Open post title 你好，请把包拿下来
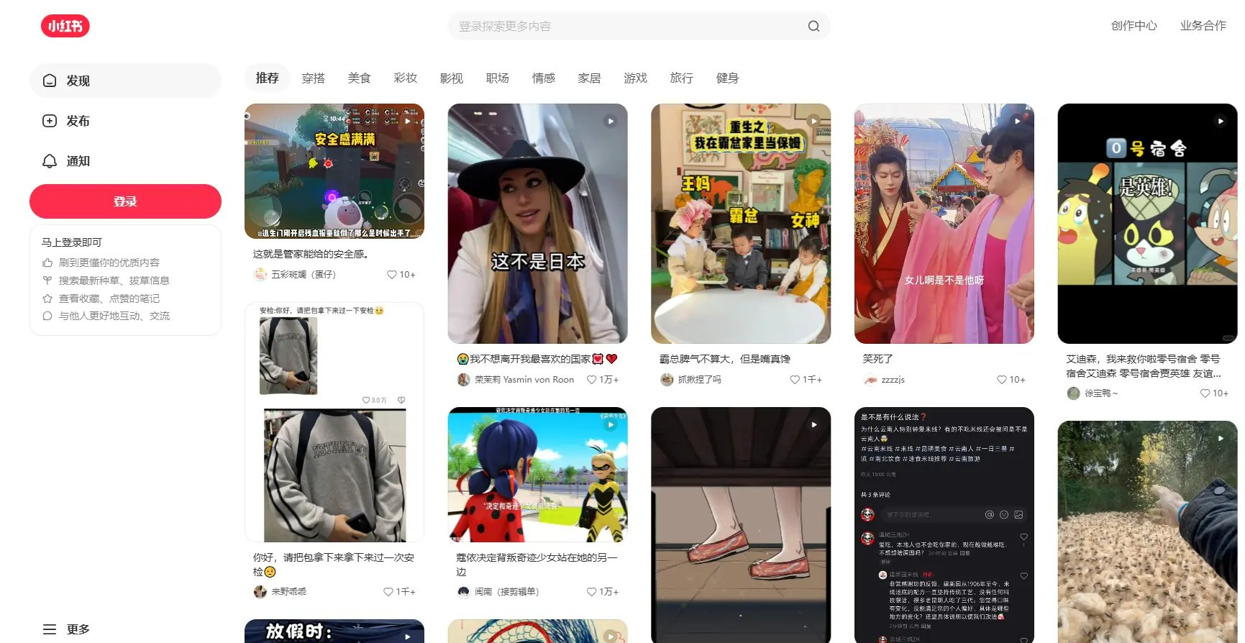This screenshot has width=1245, height=643. click(333, 565)
